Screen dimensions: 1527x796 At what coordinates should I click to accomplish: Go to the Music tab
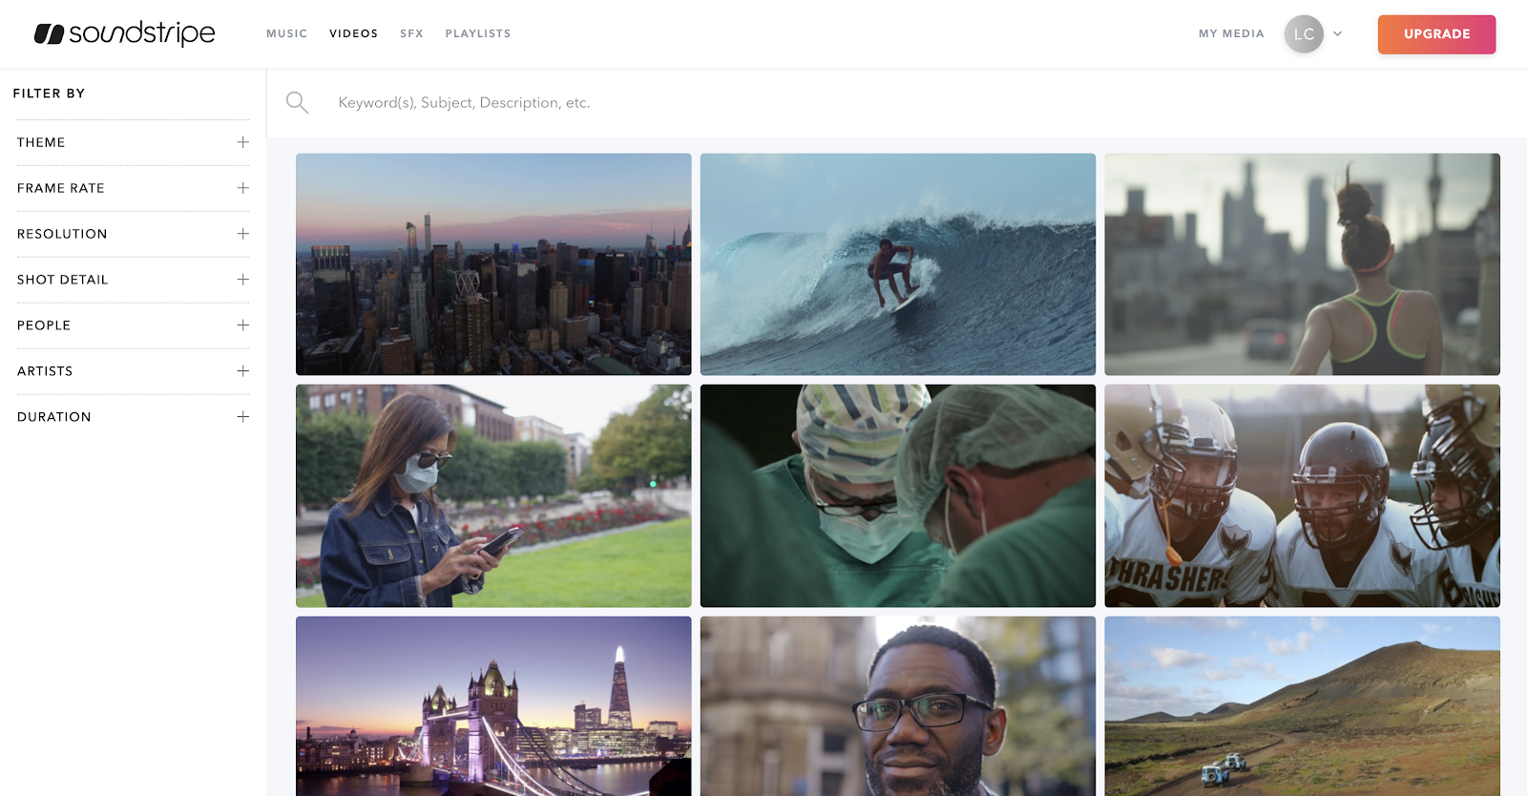point(286,33)
